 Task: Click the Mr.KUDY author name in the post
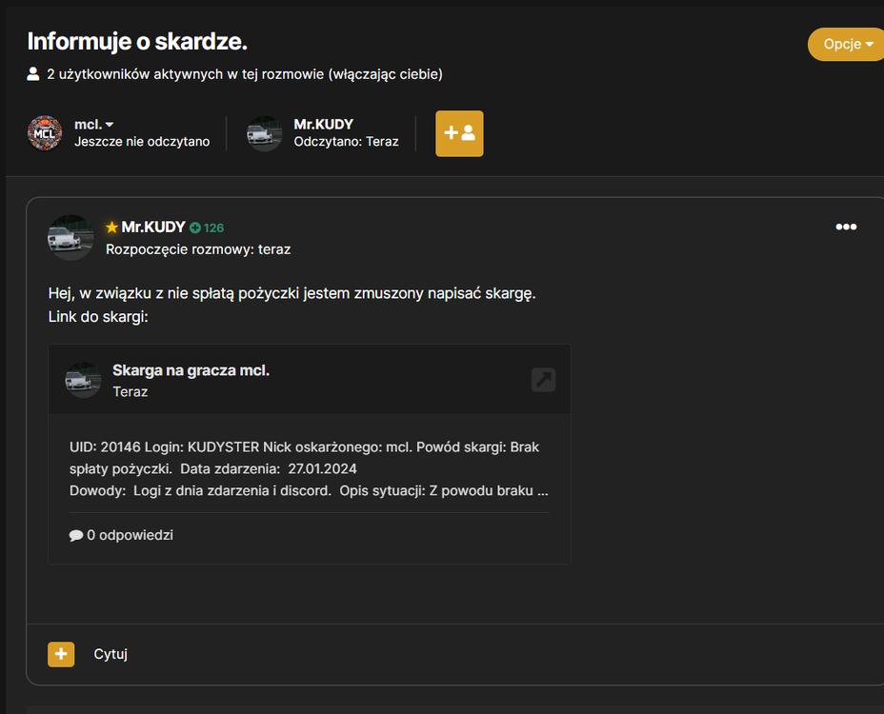153,228
